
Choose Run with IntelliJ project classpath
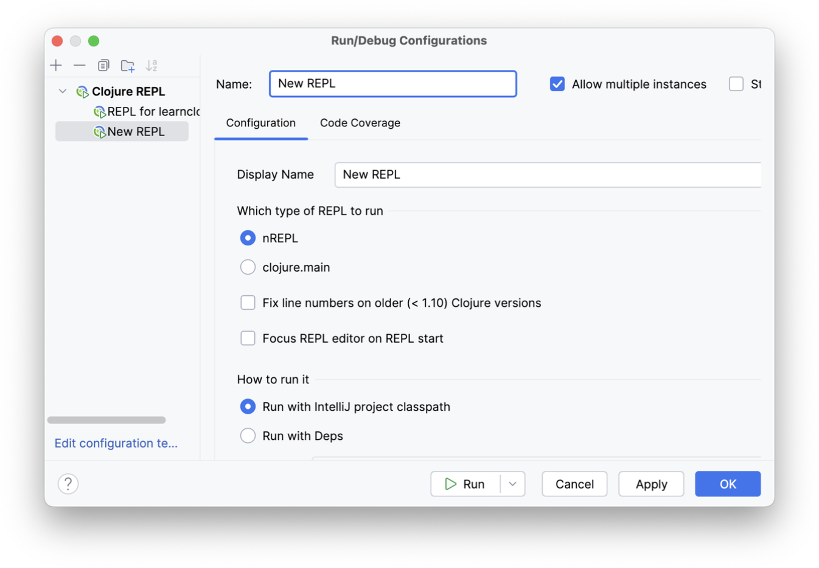click(248, 406)
